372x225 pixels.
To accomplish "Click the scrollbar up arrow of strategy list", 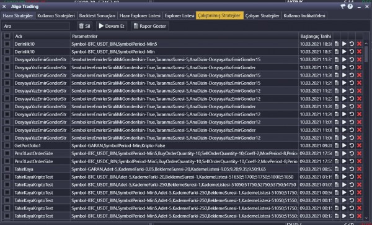I will [366, 44].
